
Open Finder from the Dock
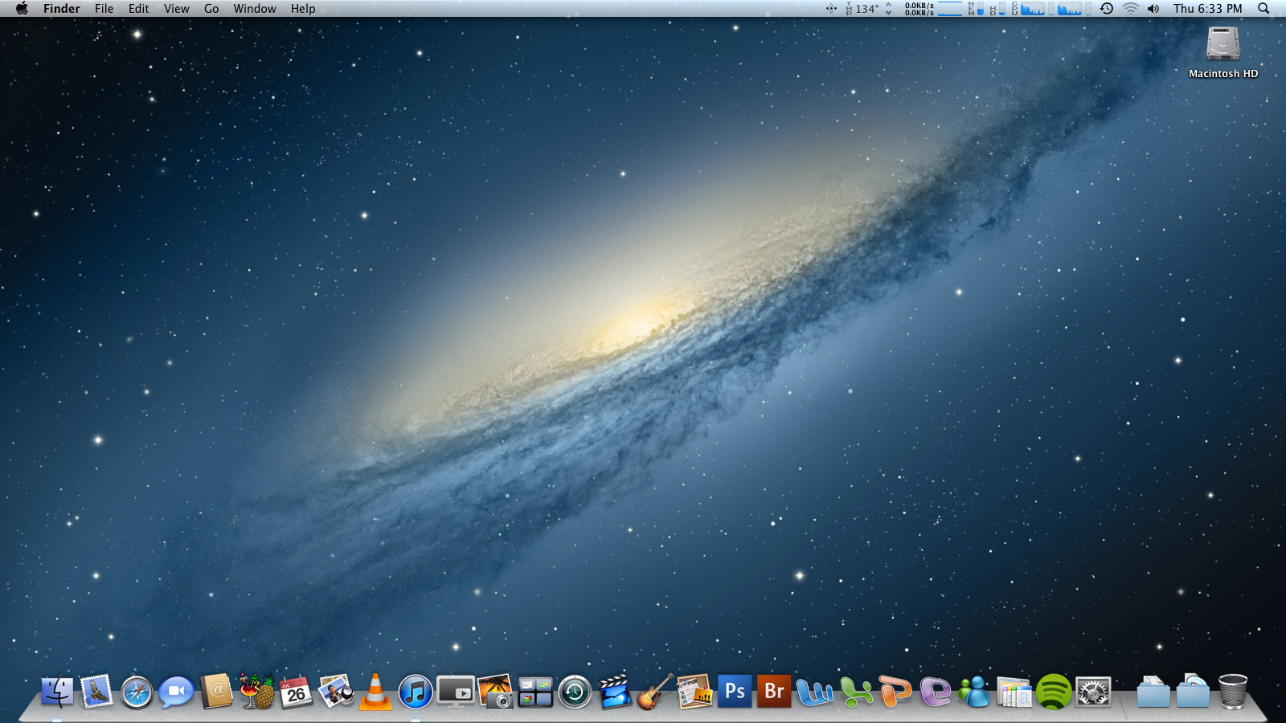click(57, 692)
